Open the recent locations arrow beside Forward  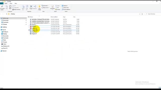point(5,14)
